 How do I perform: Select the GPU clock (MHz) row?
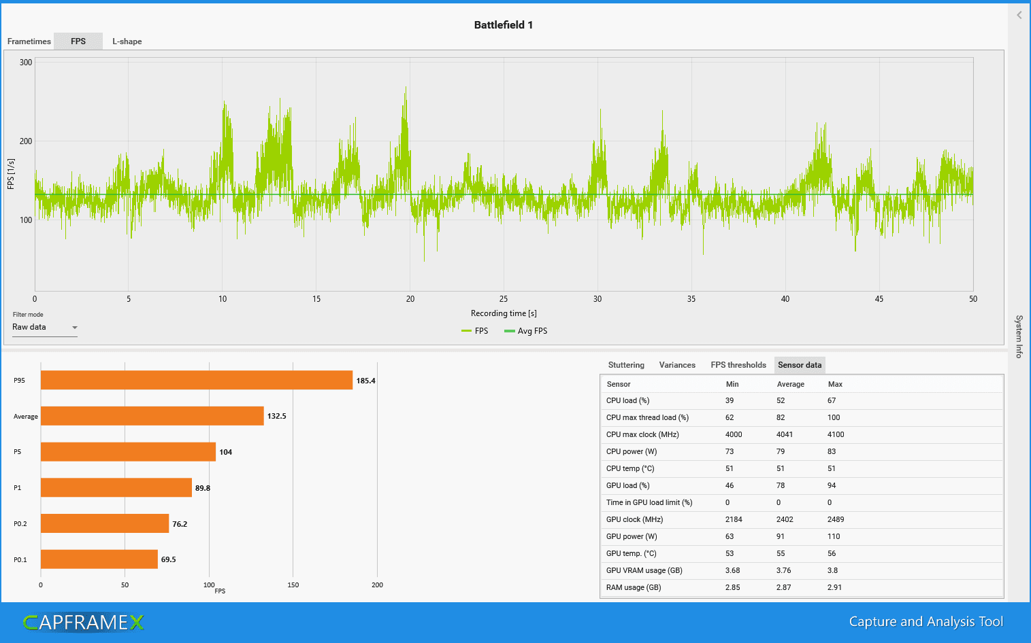(802, 520)
